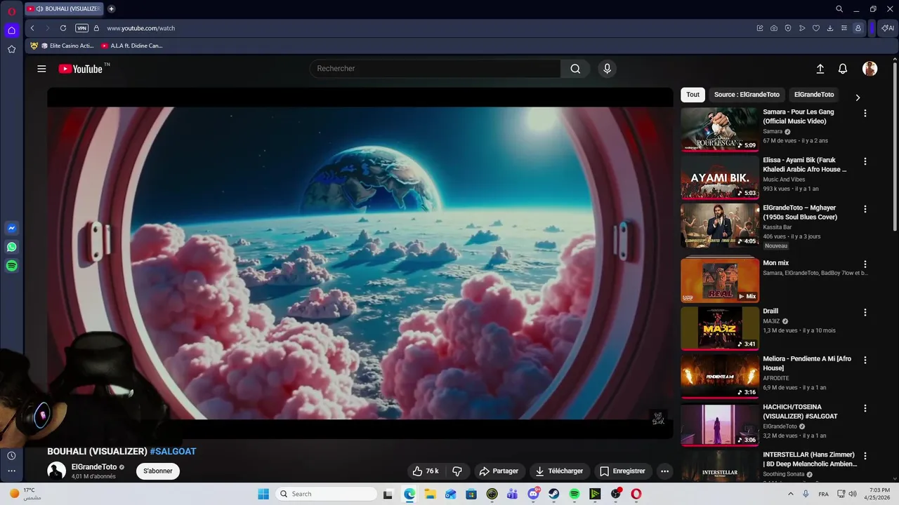Save video with Enregistrer button
The image size is (899, 505).
622,471
